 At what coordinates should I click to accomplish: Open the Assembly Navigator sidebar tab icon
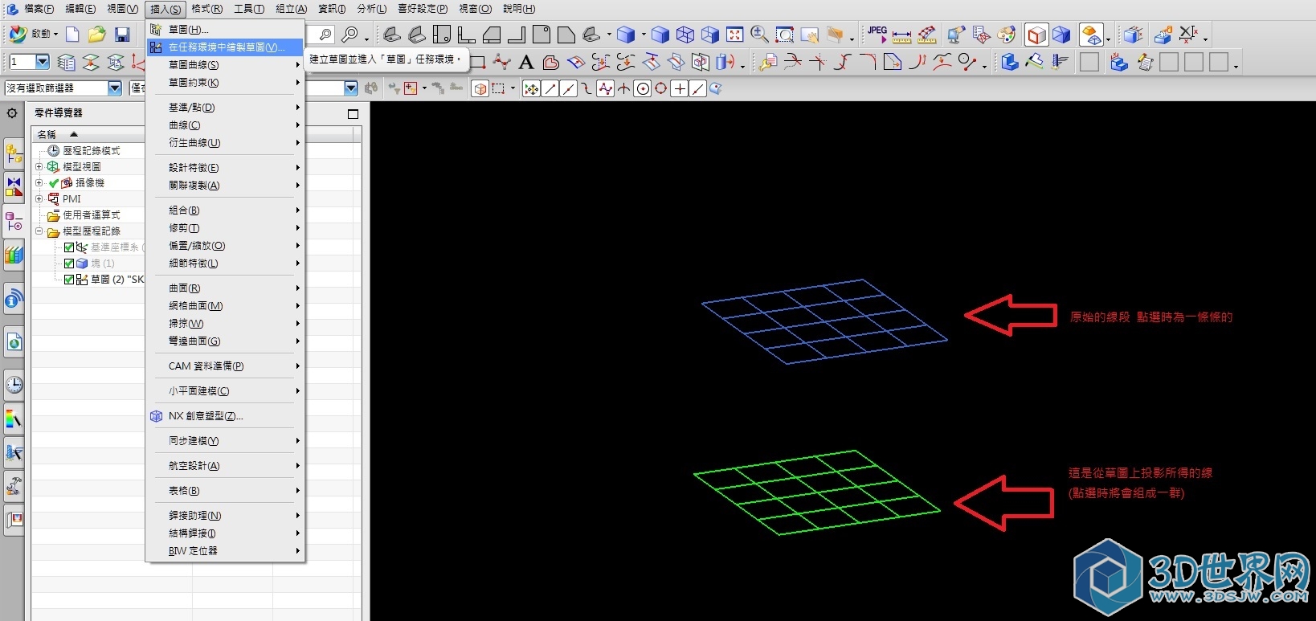[14, 153]
